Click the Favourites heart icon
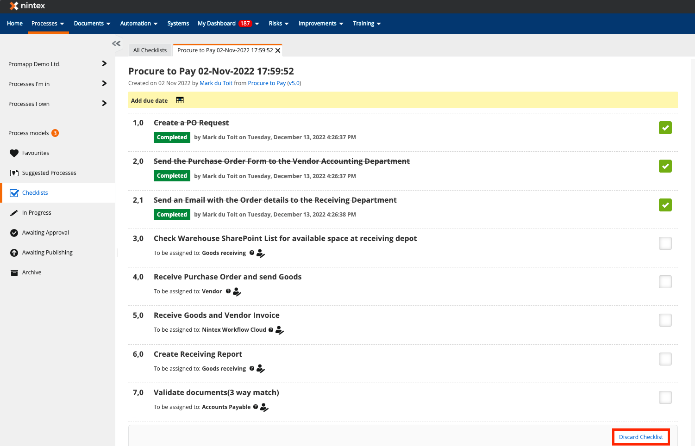695x446 pixels. point(14,153)
